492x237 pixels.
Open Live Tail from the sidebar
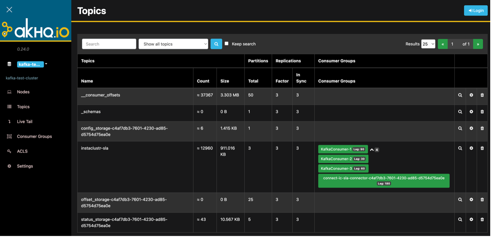pyautogui.click(x=25, y=122)
